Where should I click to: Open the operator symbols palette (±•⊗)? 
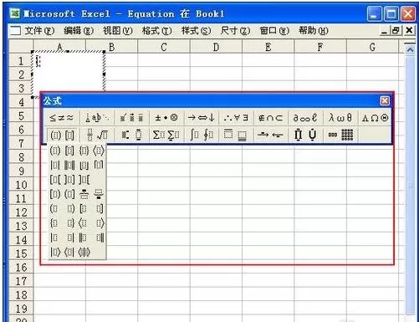pos(166,118)
